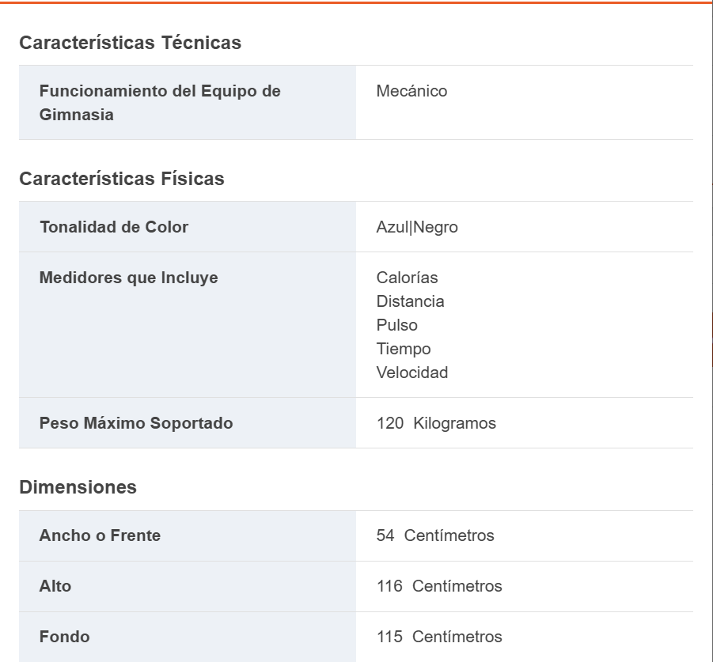This screenshot has height=662, width=713.
Task: Select the 115 Centímetros value
Action: click(x=439, y=637)
